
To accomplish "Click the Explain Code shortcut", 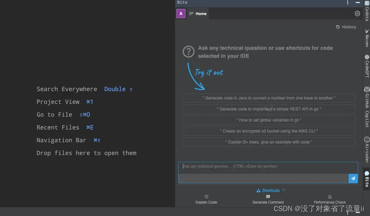I will (206, 200).
